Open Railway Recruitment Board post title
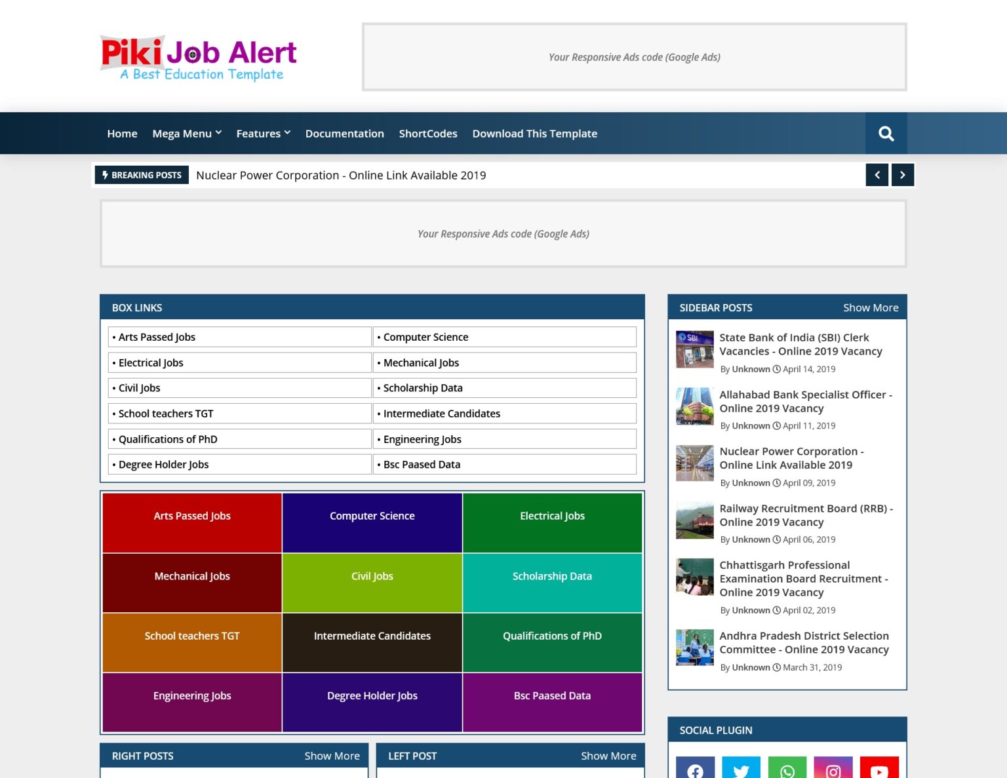Viewport: 1007px width, 778px height. coord(805,515)
